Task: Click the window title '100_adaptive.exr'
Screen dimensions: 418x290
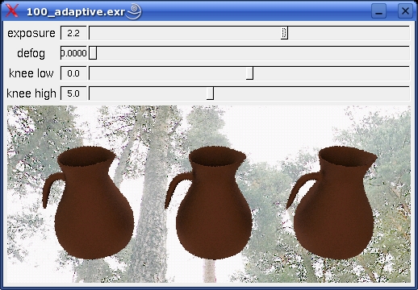Action: [x=76, y=12]
